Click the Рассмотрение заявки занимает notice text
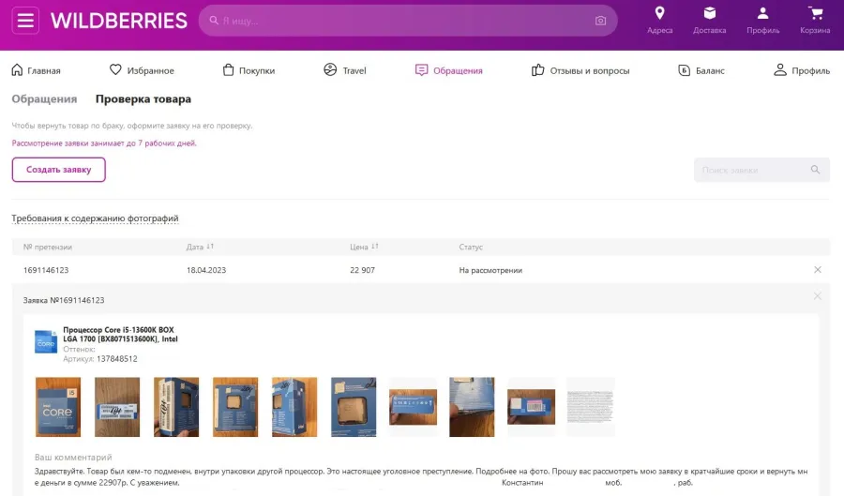Viewport: 844px width, 496px height. click(104, 143)
